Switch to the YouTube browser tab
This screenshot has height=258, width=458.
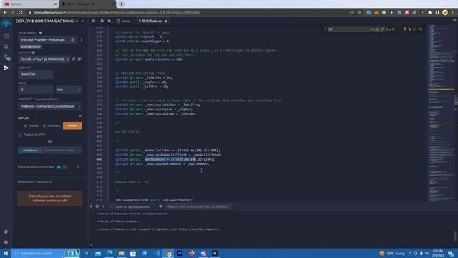(29, 4)
